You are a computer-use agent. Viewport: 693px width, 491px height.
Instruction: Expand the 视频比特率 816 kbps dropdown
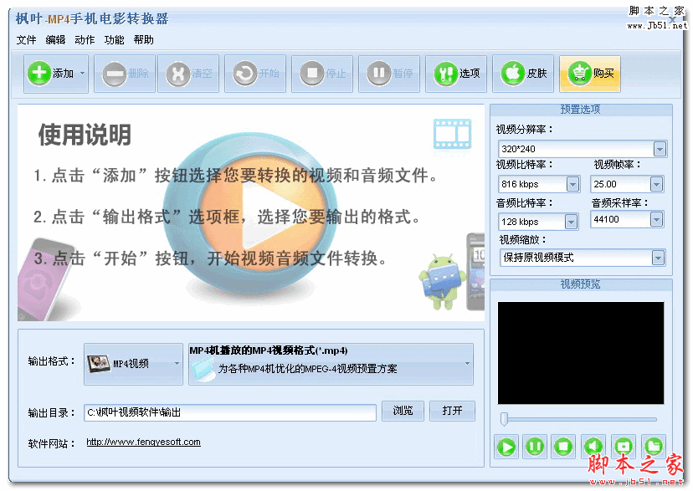[x=572, y=184]
